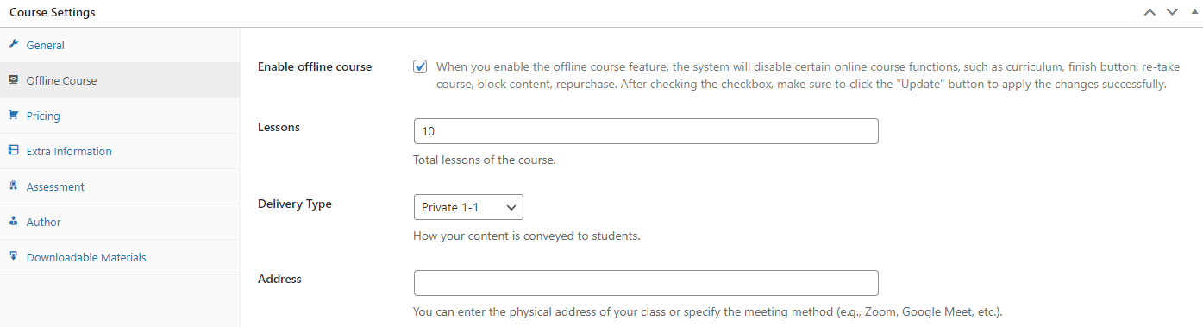Click the Author person icon
Screen dimensions: 1203x327
pos(13,222)
